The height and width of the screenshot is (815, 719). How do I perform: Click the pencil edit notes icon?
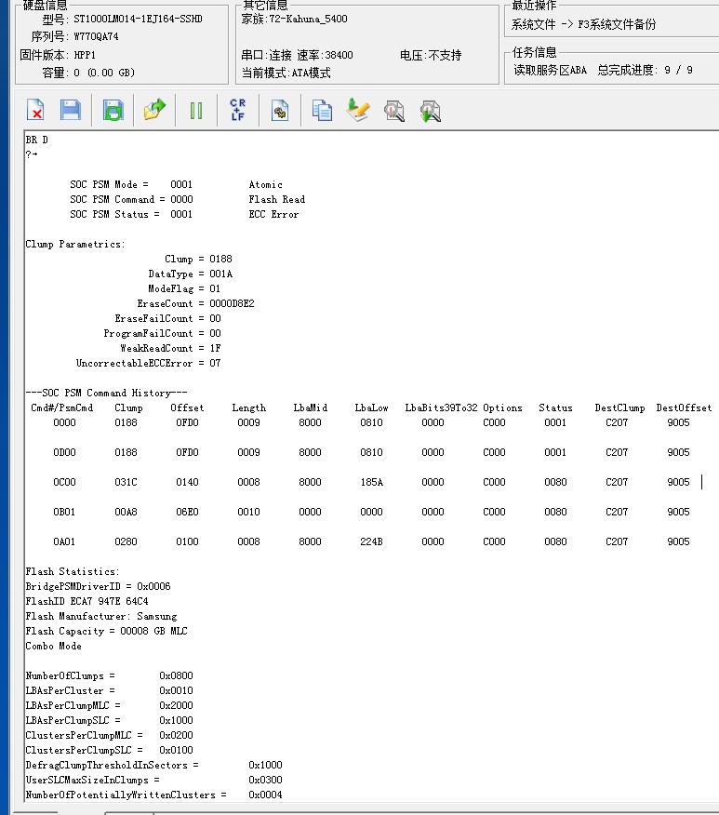(x=358, y=110)
